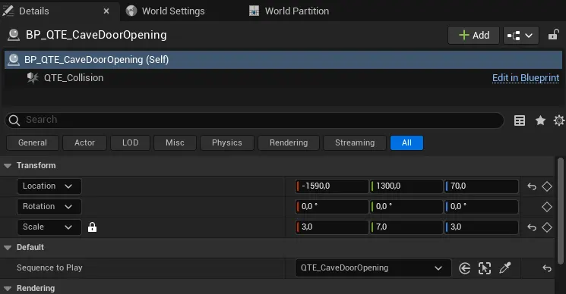Add keyframe diamond for Scale
This screenshot has height=294, width=566.
547,227
